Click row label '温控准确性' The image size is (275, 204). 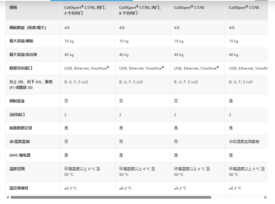point(19,188)
